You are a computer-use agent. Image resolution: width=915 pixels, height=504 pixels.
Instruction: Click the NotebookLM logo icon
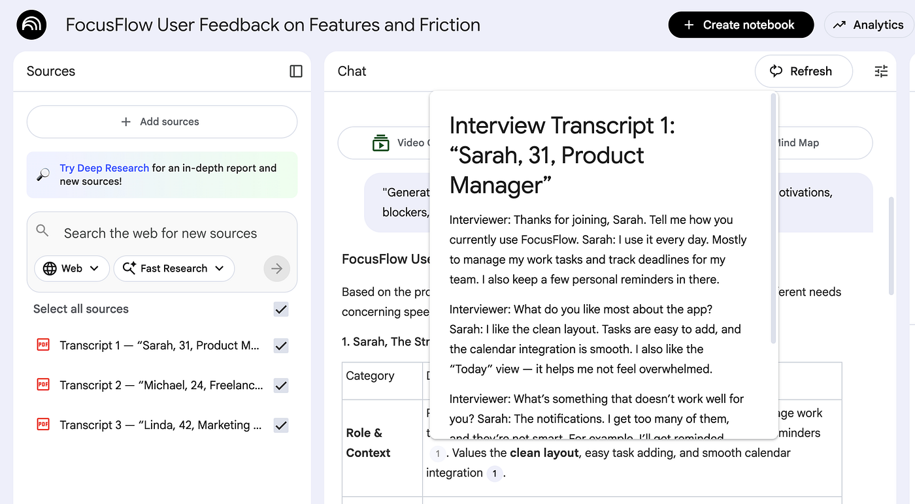[x=31, y=25]
